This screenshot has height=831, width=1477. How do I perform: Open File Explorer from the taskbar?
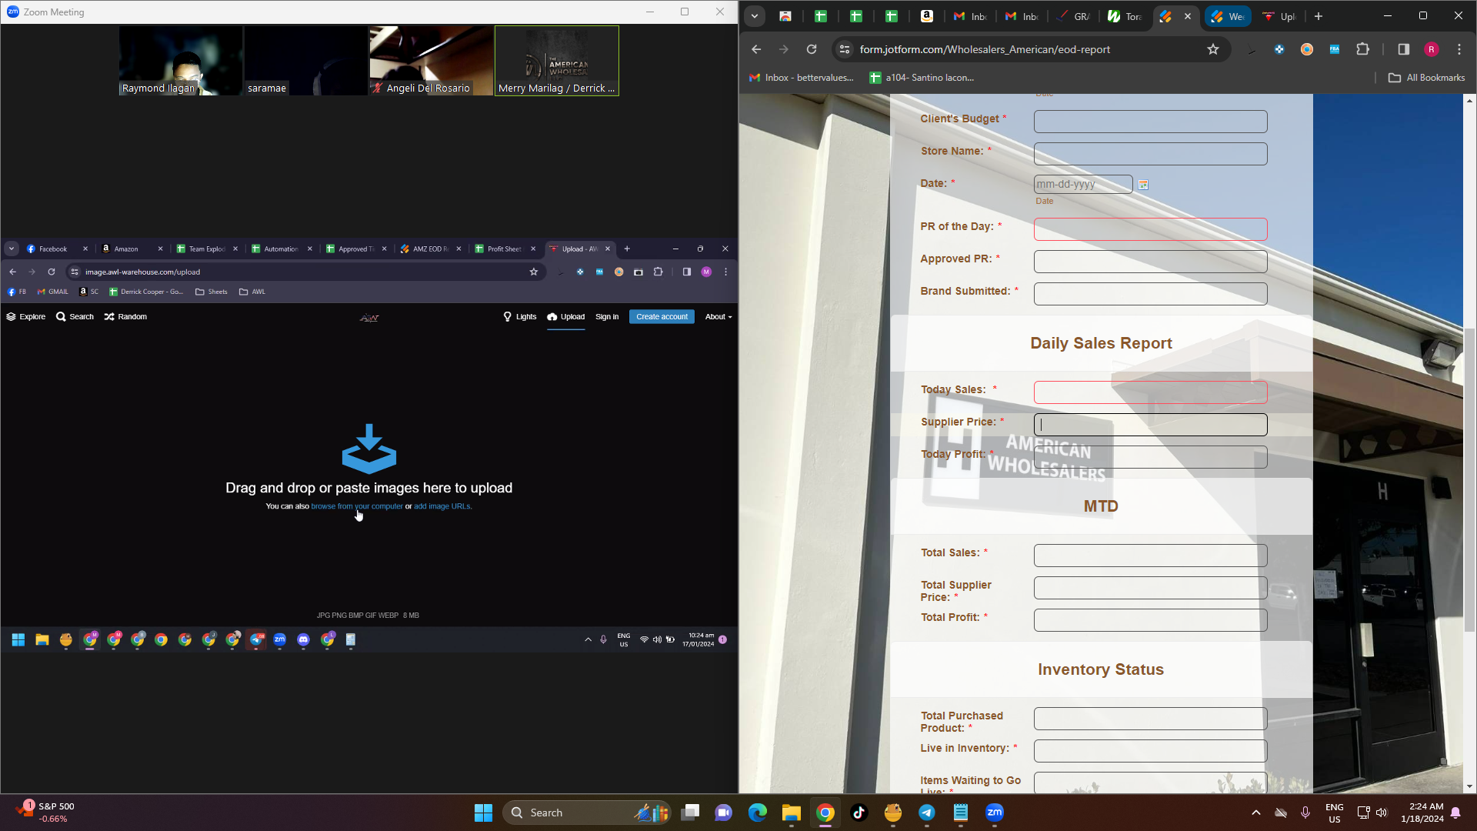pyautogui.click(x=792, y=813)
